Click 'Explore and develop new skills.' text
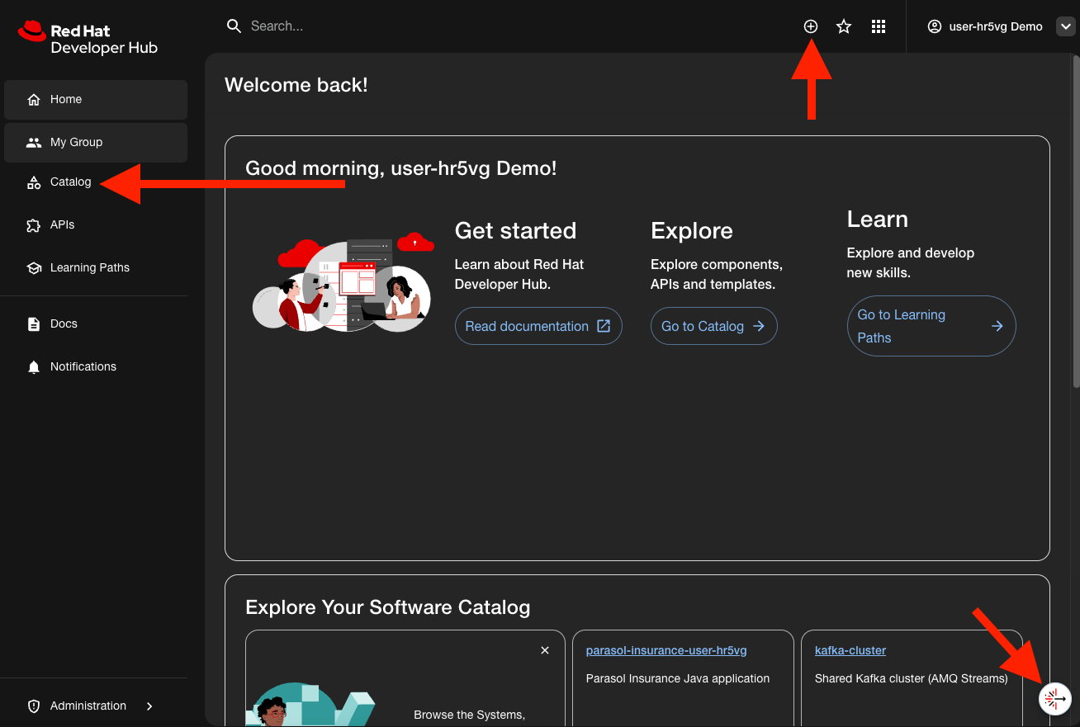 [911, 262]
